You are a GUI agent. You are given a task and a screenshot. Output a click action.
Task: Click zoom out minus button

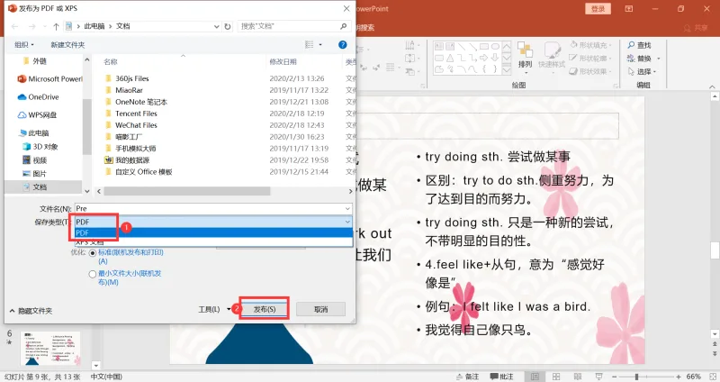615,377
